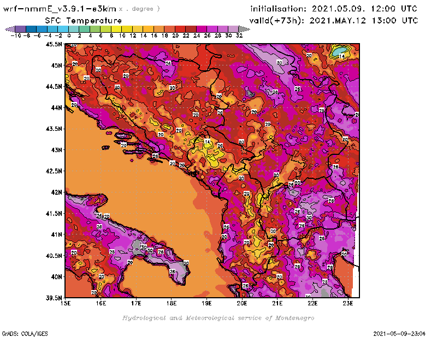Click the '21E' longitude label
This screenshot has height=337, width=437.
[277, 303]
